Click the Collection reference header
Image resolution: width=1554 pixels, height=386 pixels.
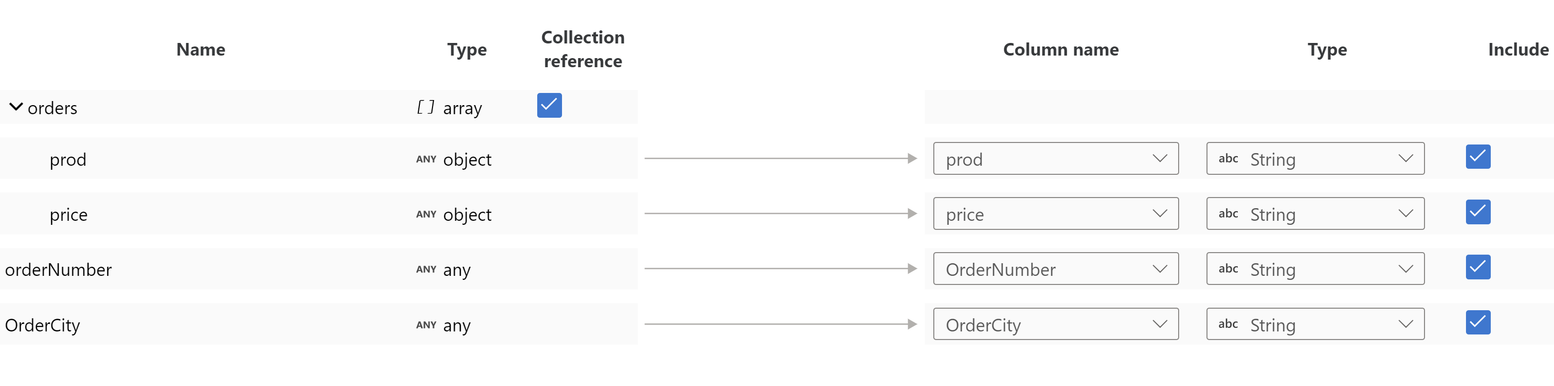582,50
